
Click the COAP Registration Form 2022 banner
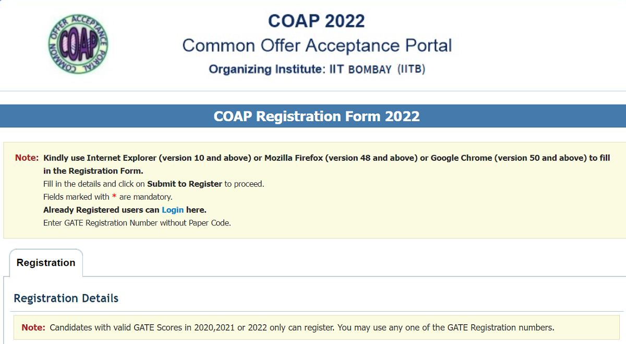316,116
